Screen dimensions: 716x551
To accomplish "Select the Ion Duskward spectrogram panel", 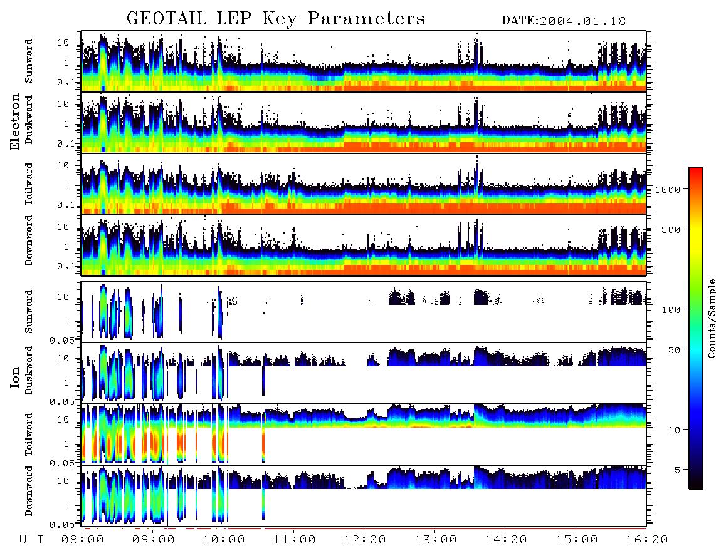I will (x=364, y=373).
